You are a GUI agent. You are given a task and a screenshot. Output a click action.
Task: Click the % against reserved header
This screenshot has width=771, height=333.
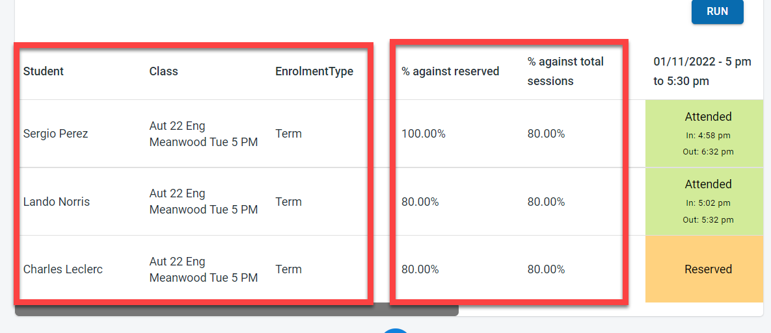(x=450, y=71)
